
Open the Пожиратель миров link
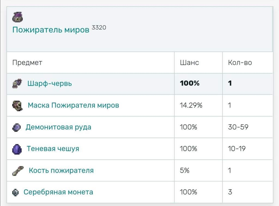pyautogui.click(x=51, y=30)
